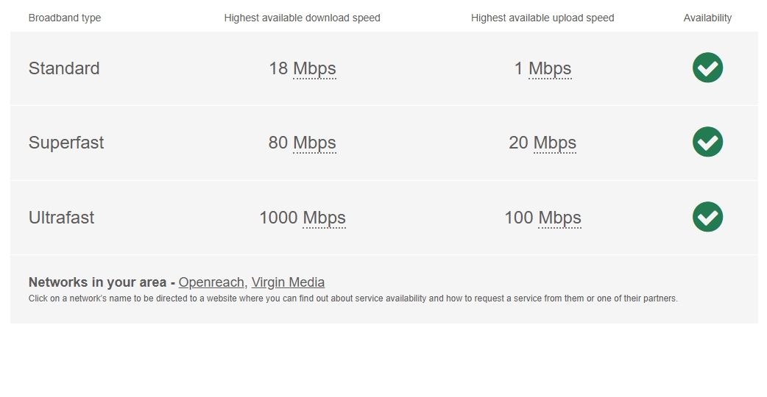Click Mbps abbreviation beside 20 upload speed
The height and width of the screenshot is (397, 767).
coord(555,143)
